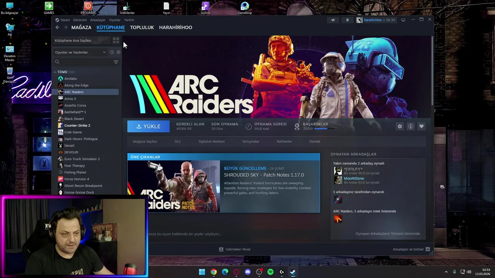Viewport: 495px width, 278px height.
Task: Open Oyunlar ve Yazılımlar dropdown
Action: [x=80, y=52]
